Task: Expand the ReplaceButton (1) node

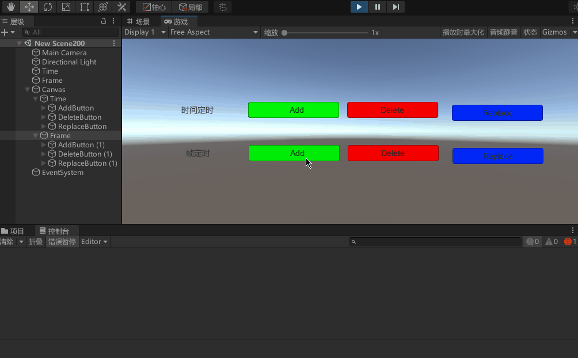Action: point(44,163)
